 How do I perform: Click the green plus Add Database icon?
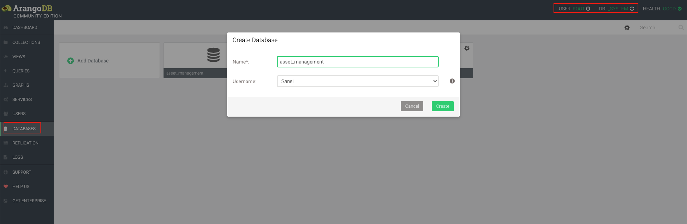point(70,61)
